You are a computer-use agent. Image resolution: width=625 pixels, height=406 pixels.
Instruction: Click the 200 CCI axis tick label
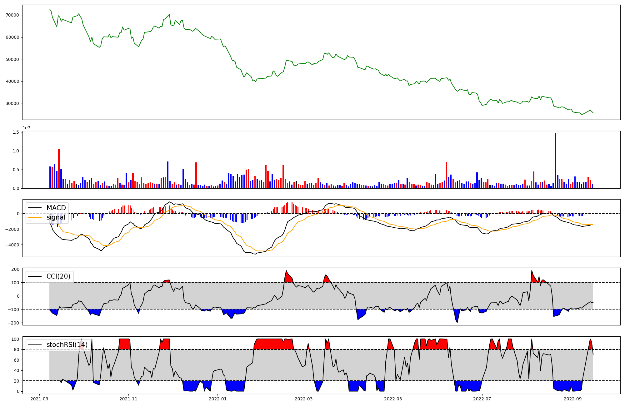pos(16,269)
